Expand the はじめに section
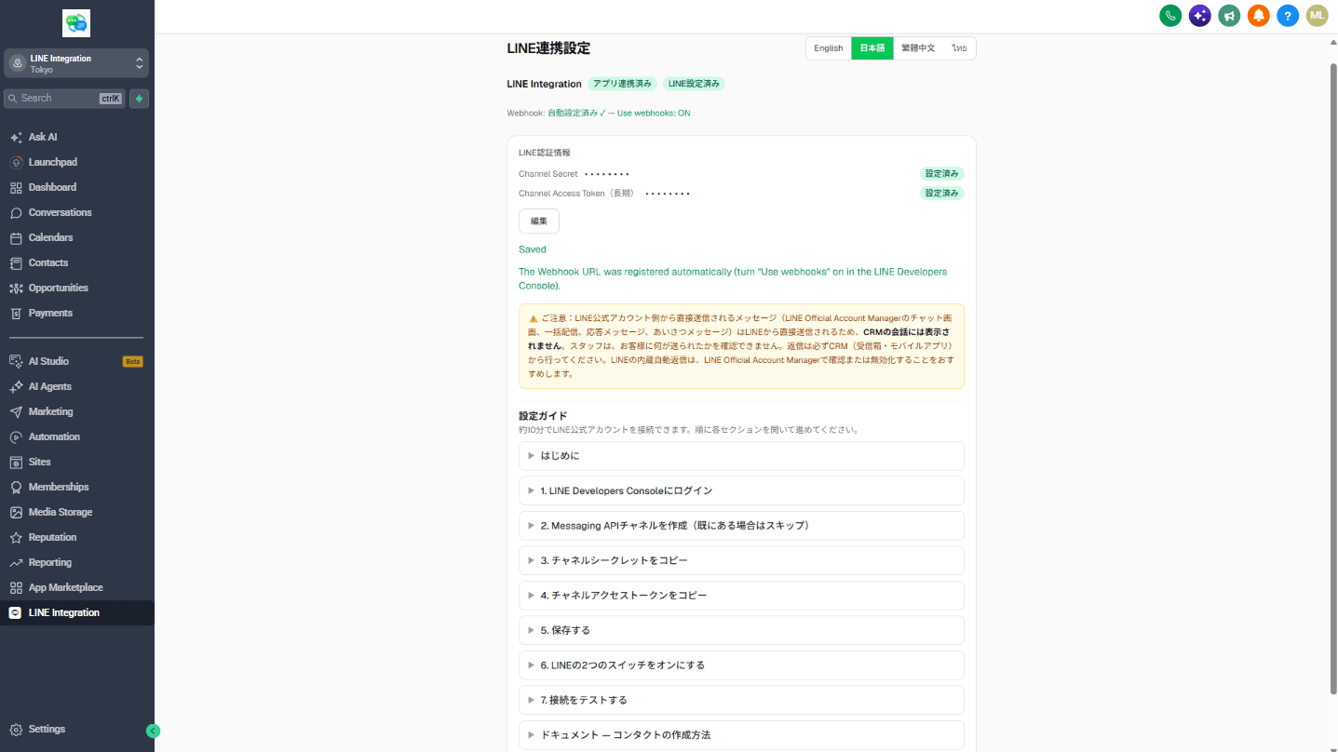1338x752 pixels. pos(741,456)
